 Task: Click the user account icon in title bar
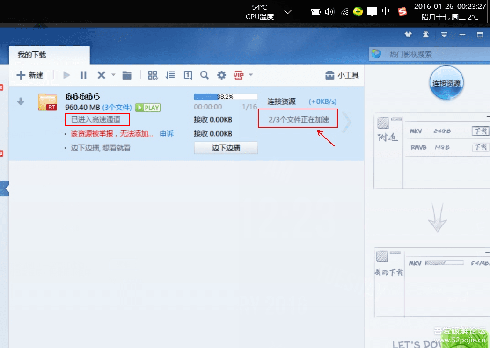425,34
